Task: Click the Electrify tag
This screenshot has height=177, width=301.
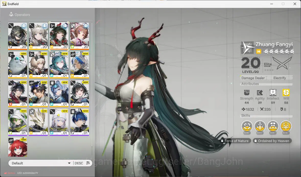Action: tap(280, 78)
